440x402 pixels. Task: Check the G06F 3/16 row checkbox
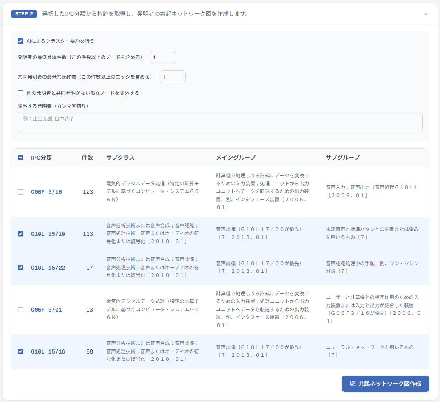click(x=20, y=192)
